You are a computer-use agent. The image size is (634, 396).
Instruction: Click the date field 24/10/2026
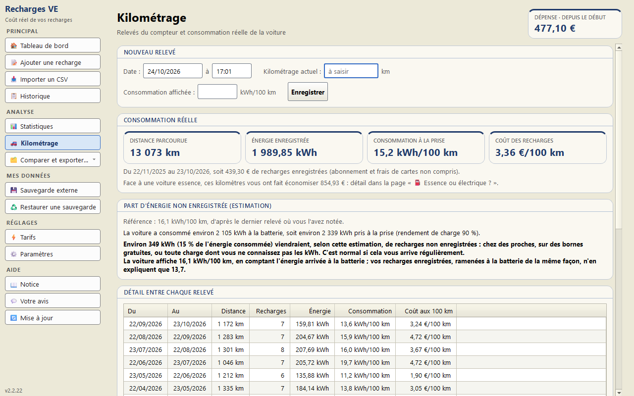(173, 71)
